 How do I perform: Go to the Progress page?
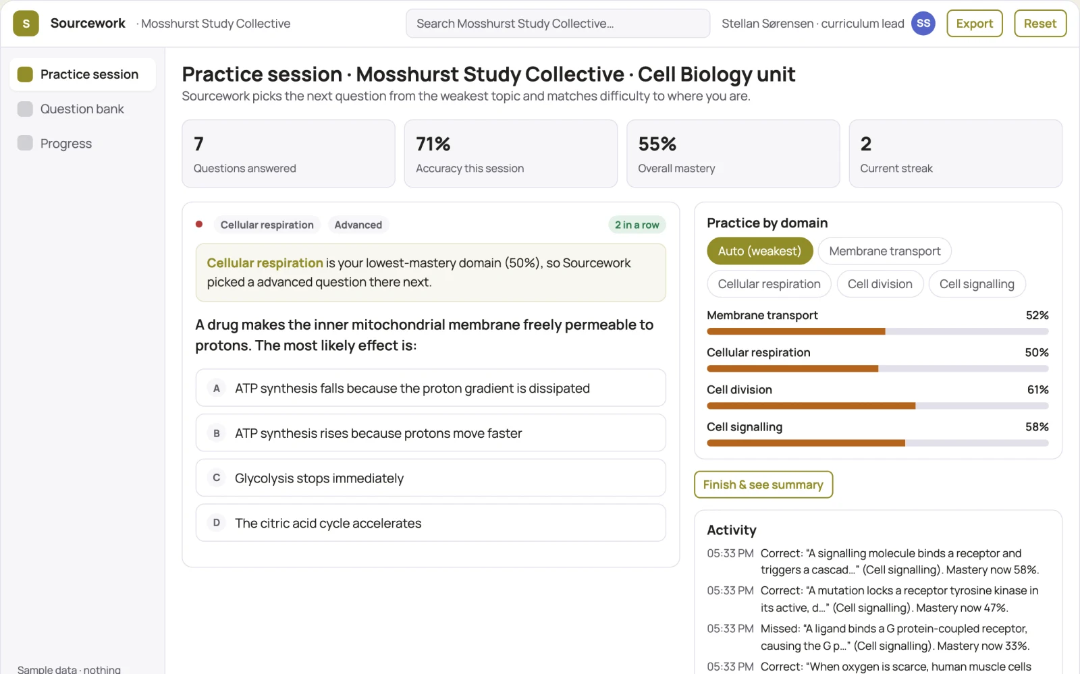[x=82, y=143]
